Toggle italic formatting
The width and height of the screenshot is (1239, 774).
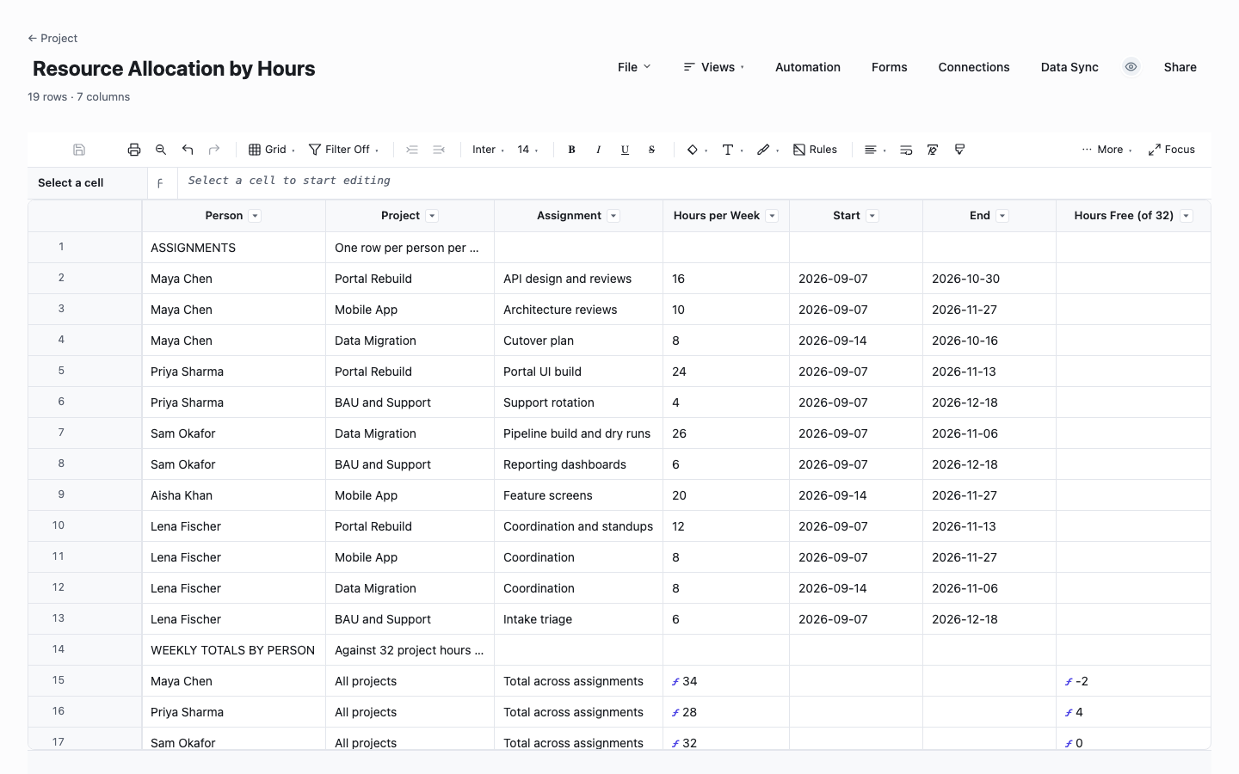(x=598, y=150)
